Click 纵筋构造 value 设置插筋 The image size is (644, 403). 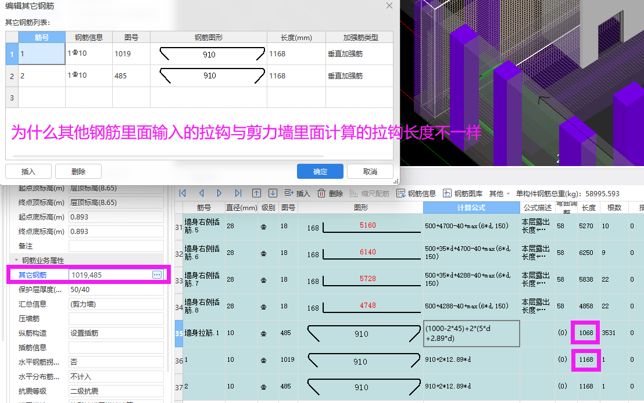click(x=116, y=333)
